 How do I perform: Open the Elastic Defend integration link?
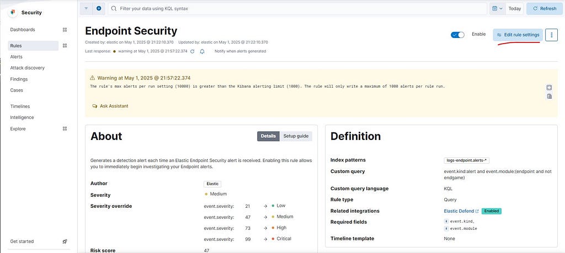point(461,211)
